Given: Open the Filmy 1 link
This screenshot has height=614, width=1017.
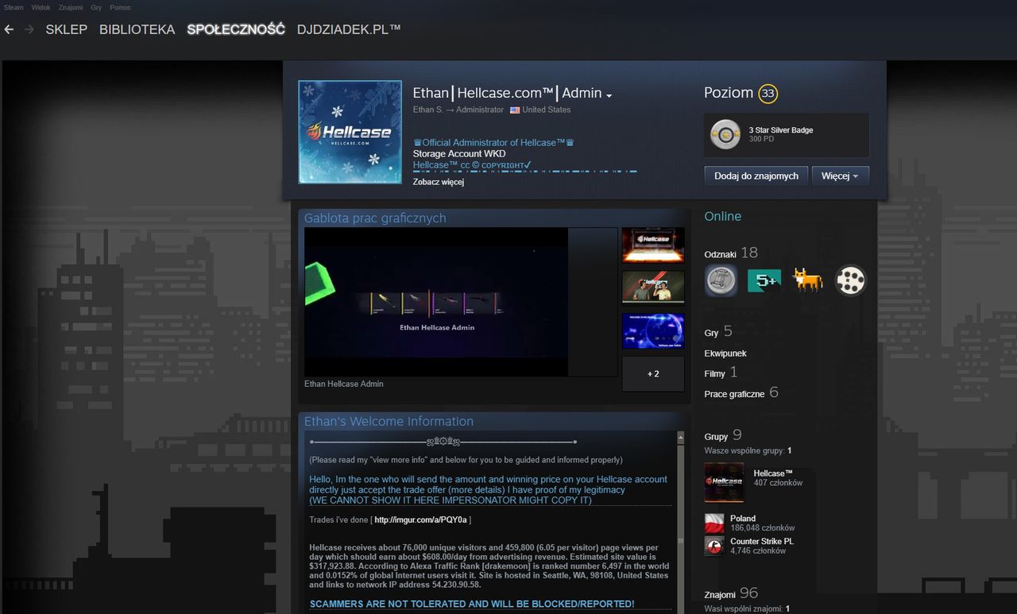Looking at the screenshot, I should tap(721, 373).
